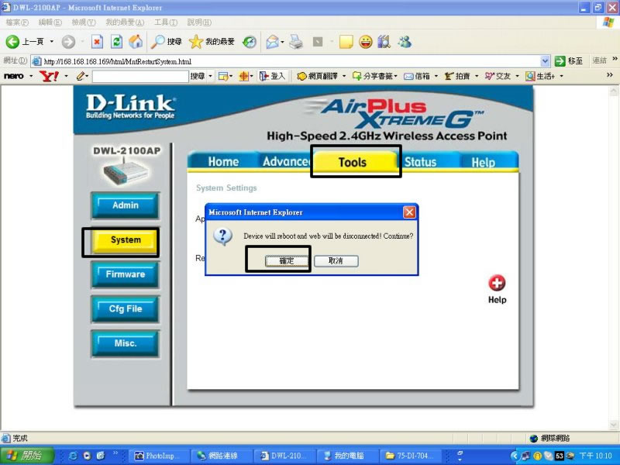Go to the browser Home page icon
The image size is (620, 465).
coord(136,42)
